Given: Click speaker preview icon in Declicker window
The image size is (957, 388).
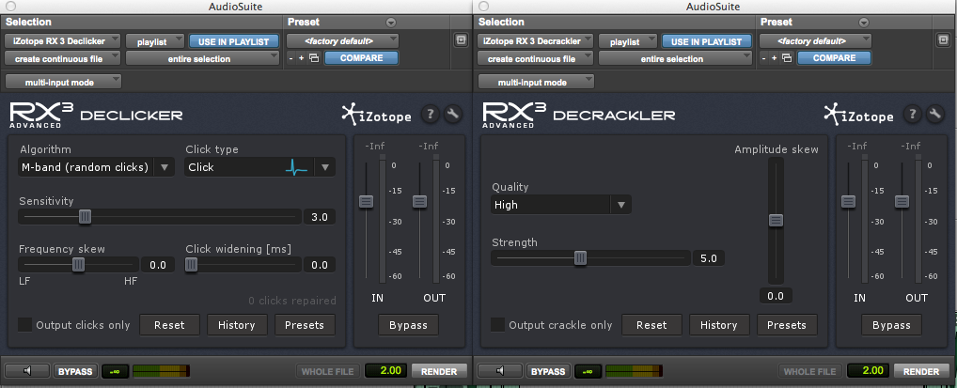Looking at the screenshot, I should [27, 371].
